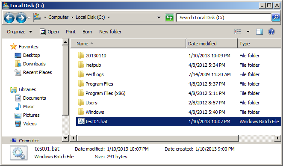Go back with the Back arrow button
The height and width of the screenshot is (166, 283).
(x=9, y=18)
